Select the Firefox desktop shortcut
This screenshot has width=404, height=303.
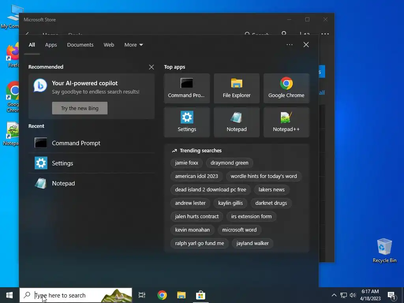(x=13, y=55)
